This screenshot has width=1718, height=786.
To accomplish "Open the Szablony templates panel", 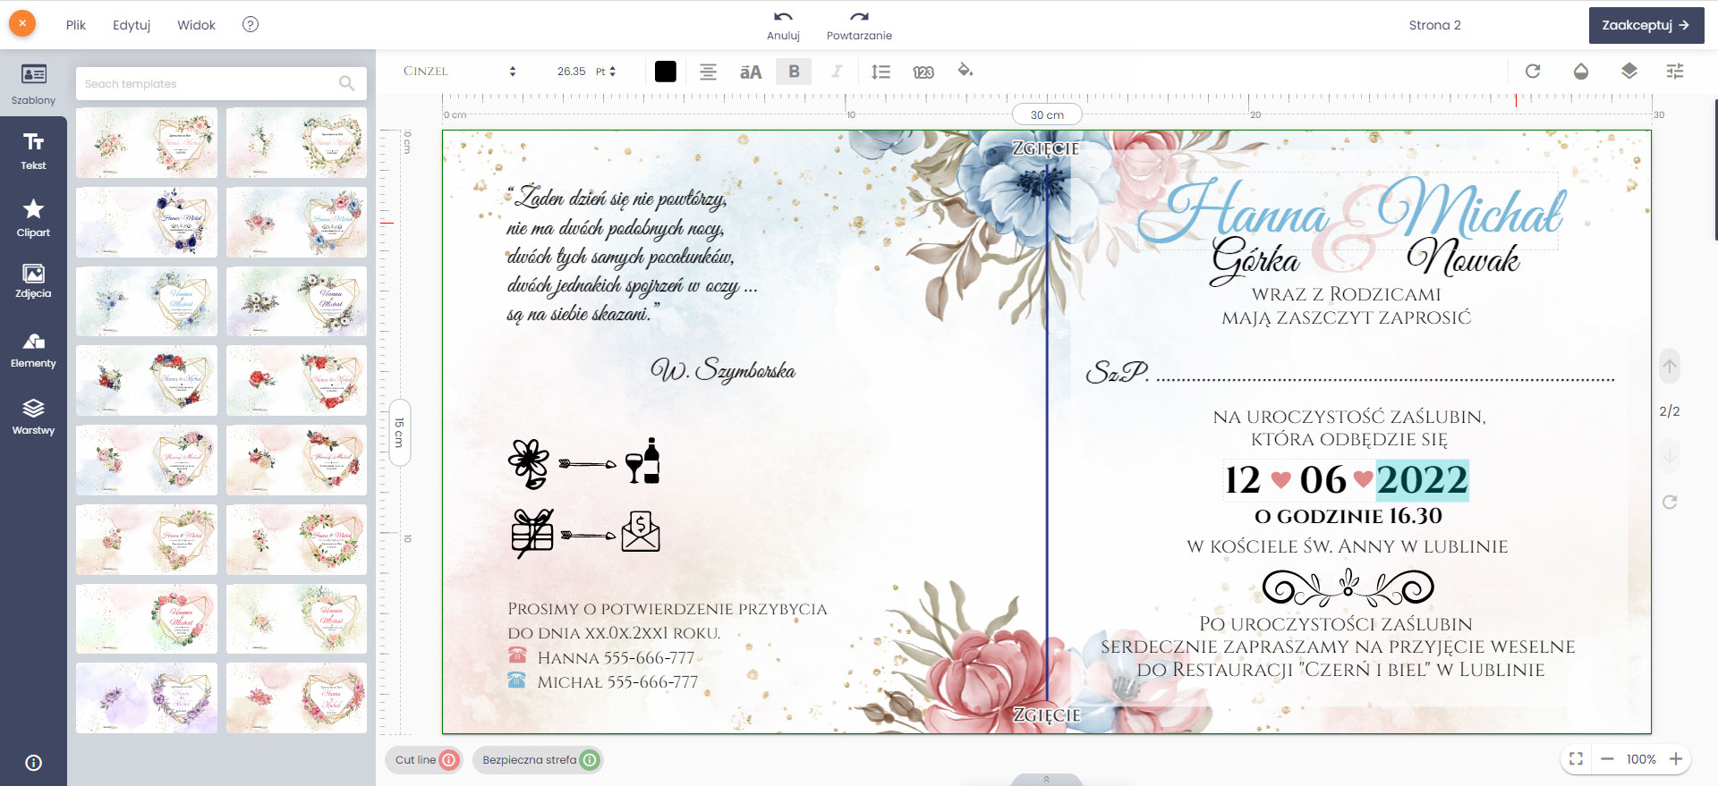I will (33, 85).
